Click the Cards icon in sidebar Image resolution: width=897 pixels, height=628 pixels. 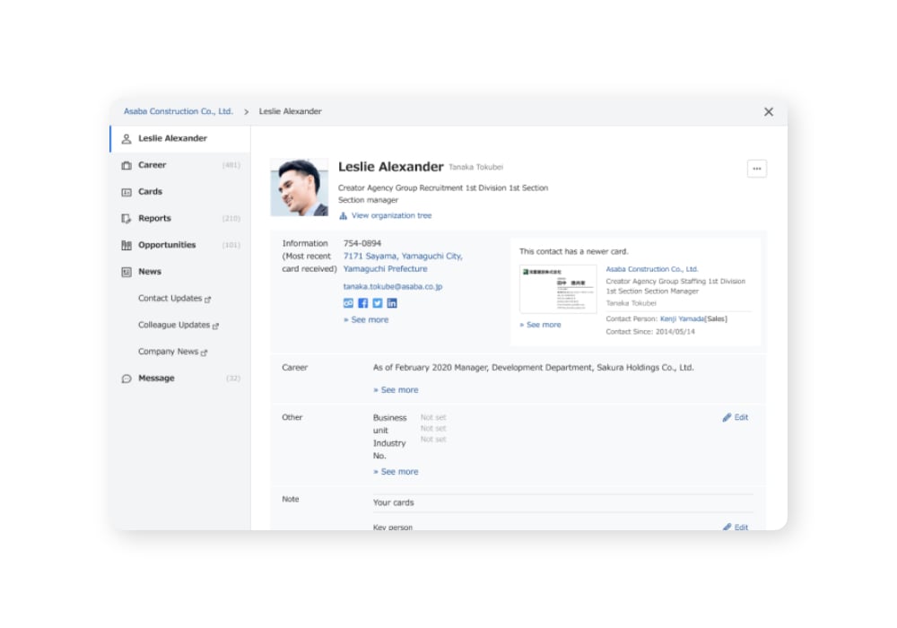(x=126, y=192)
